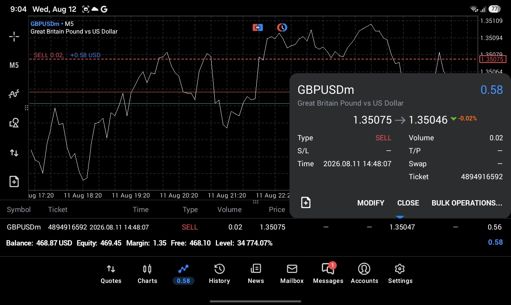Tap the Google G icon in status bar
This screenshot has width=511, height=305.
104,9
